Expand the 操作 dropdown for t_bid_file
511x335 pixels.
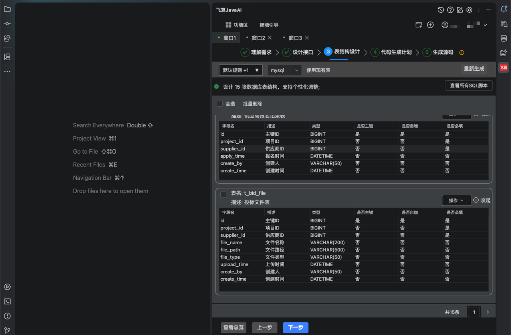456,200
